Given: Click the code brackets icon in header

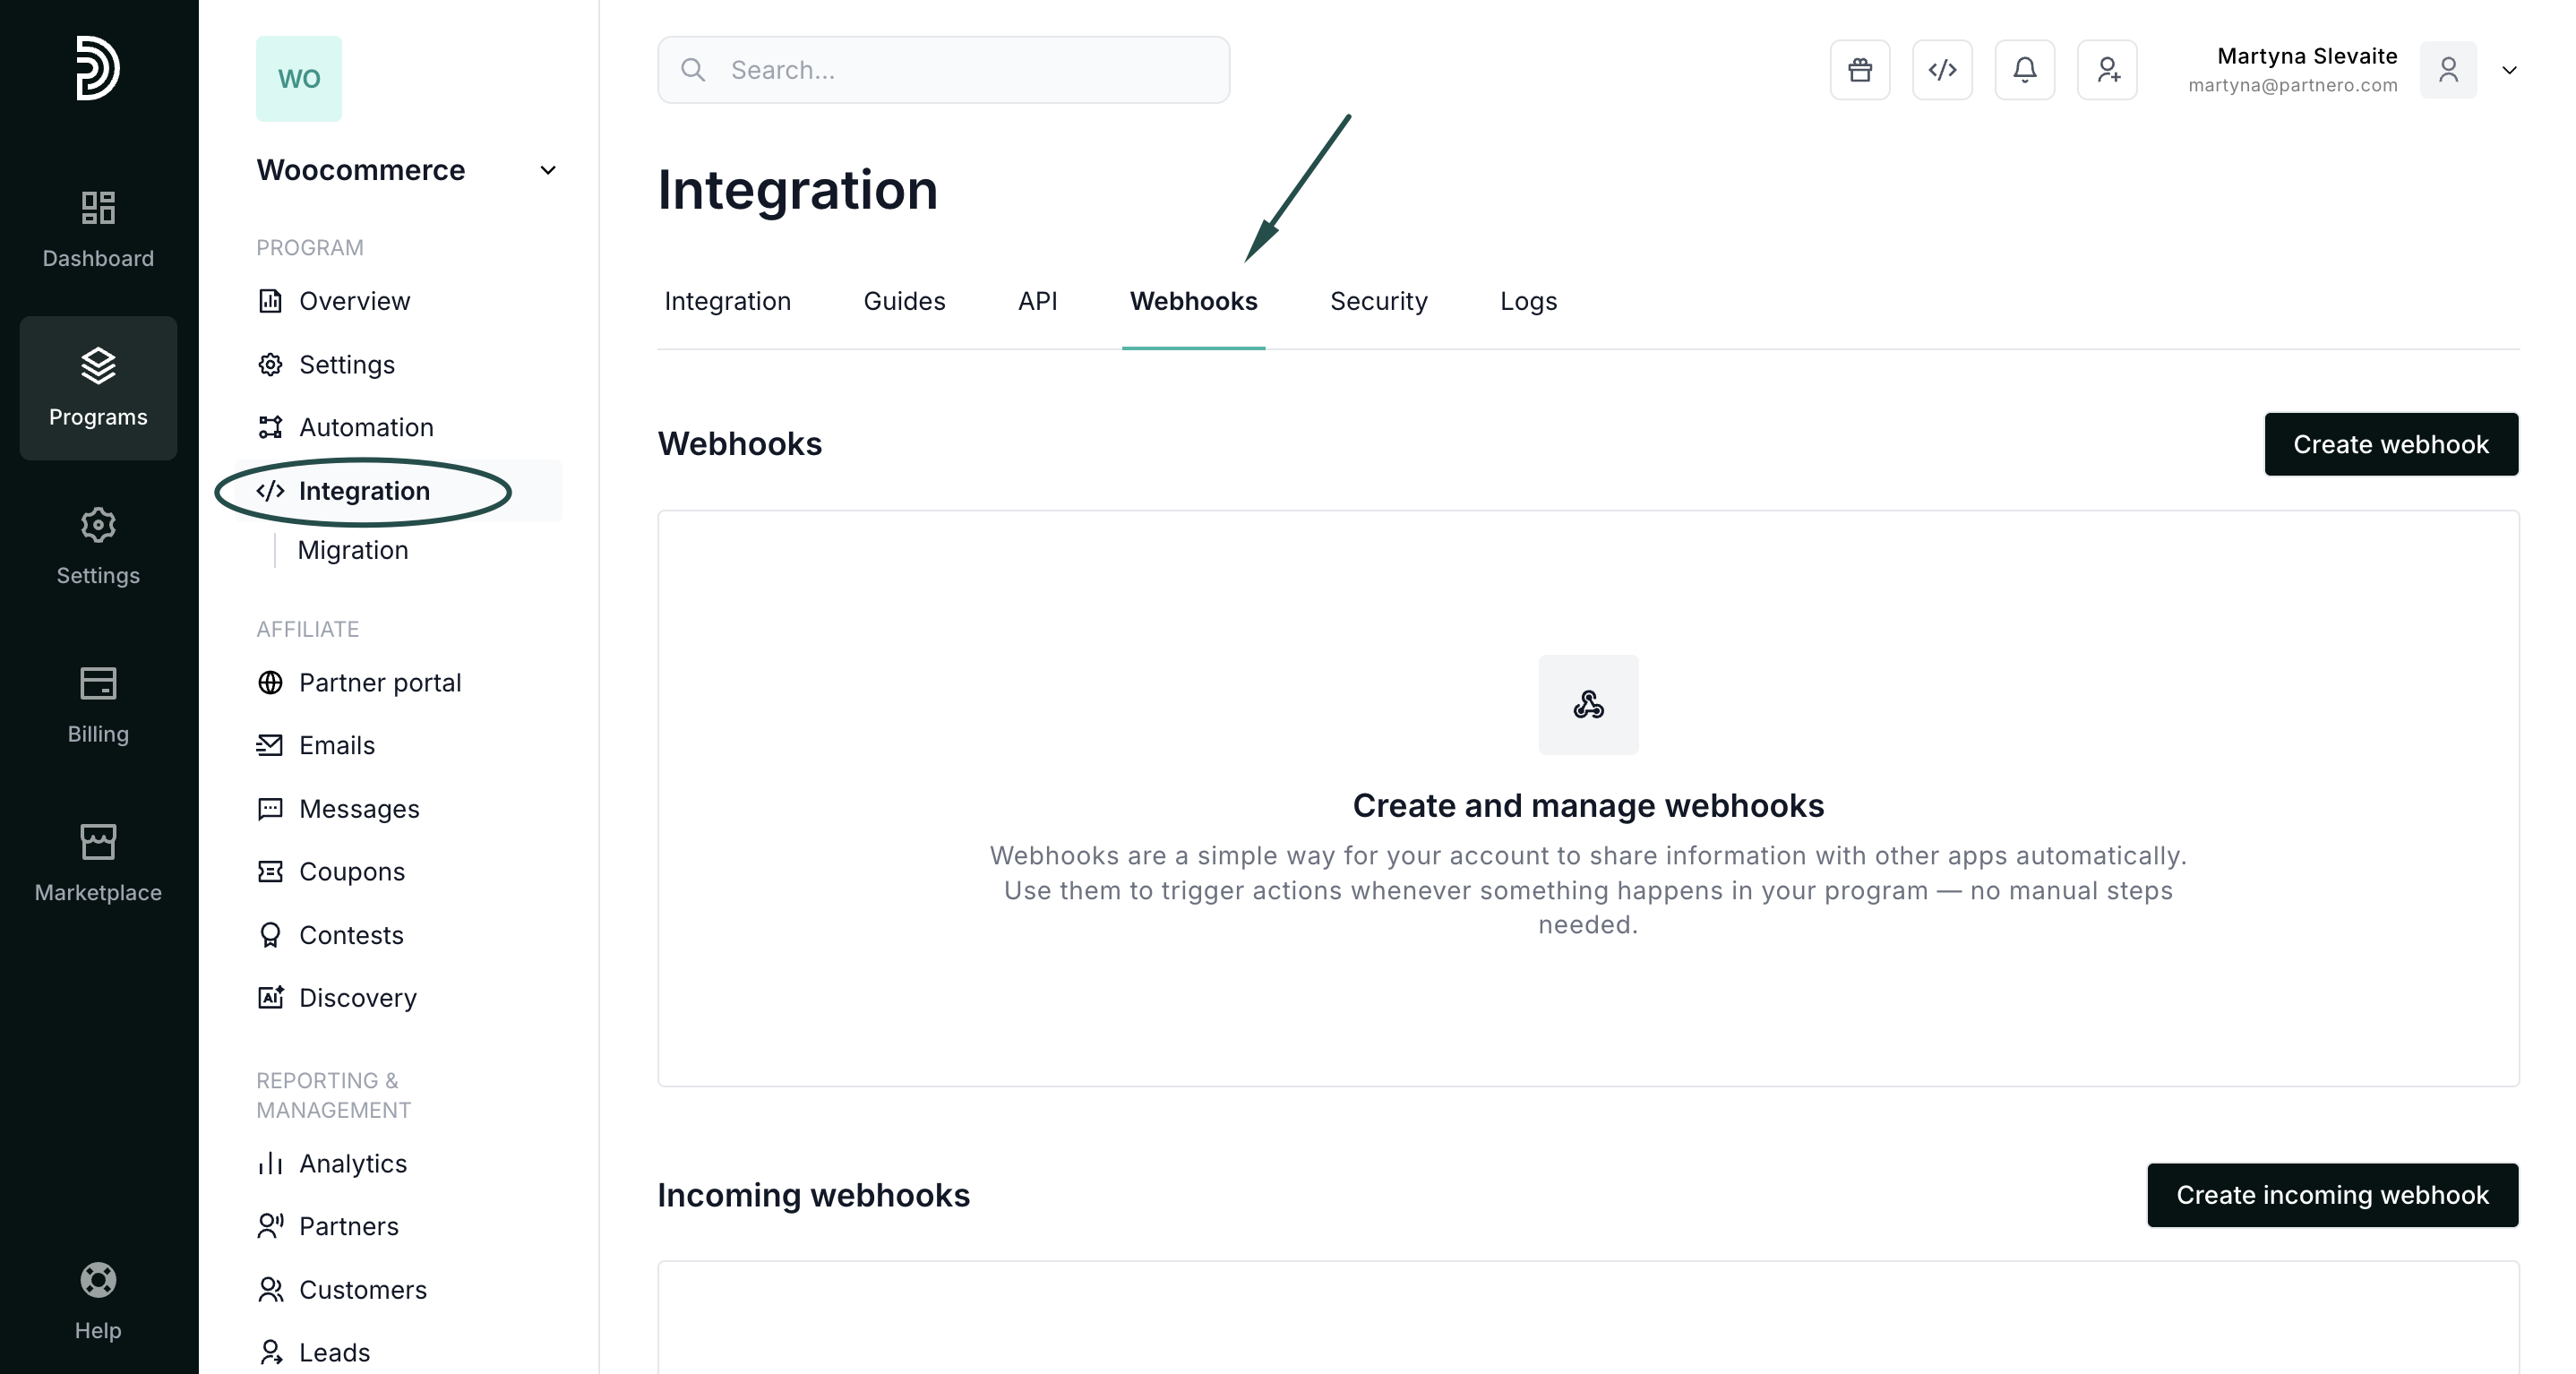Looking at the screenshot, I should pyautogui.click(x=1942, y=70).
